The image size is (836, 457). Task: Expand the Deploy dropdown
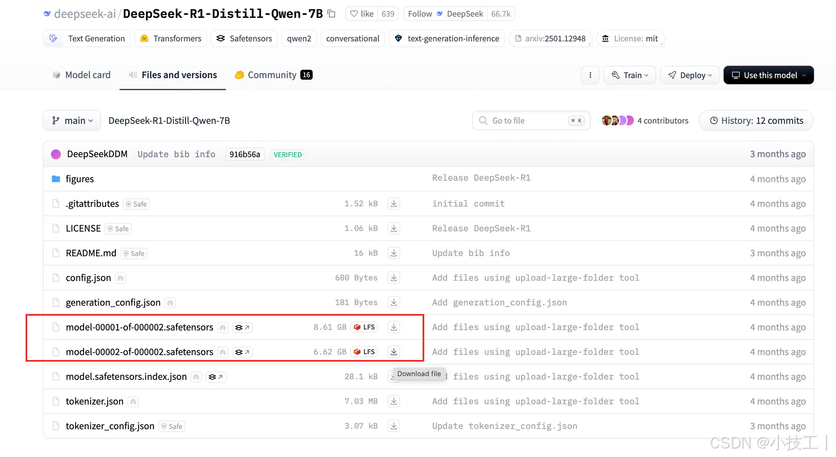(689, 75)
